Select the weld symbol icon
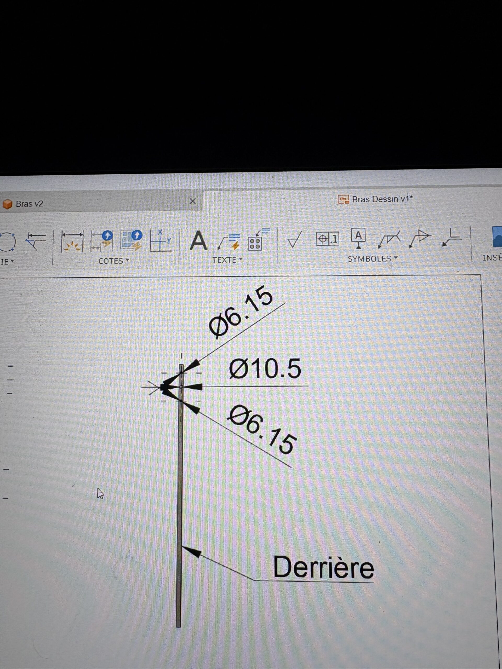 390,239
